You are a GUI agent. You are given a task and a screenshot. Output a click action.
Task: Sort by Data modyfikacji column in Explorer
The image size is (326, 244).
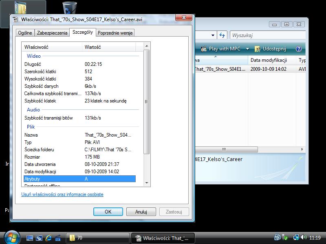tap(272, 60)
